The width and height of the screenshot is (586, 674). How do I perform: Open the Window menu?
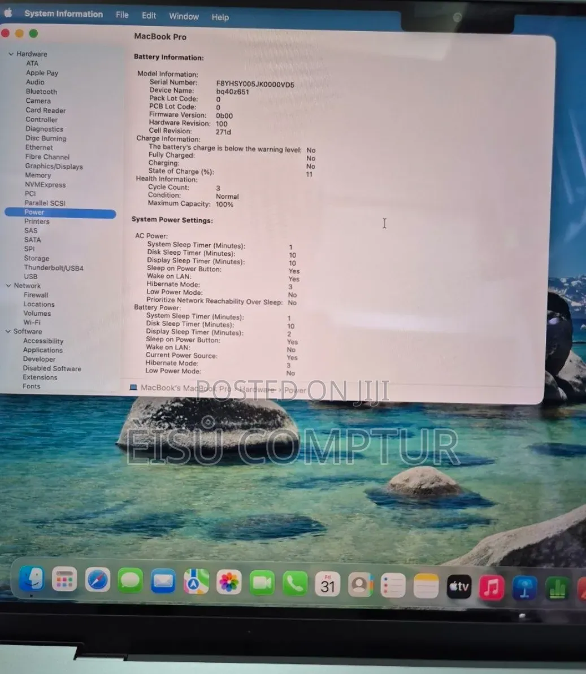coord(184,16)
